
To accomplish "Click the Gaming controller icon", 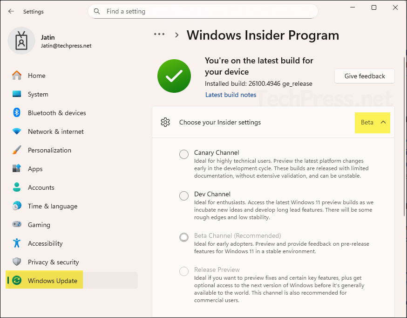I will (17, 224).
